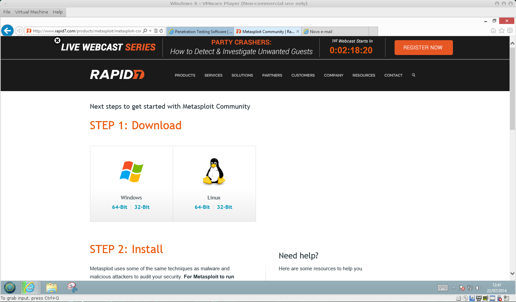
Task: Click the VMware network adapter card icon
Action: [486, 298]
